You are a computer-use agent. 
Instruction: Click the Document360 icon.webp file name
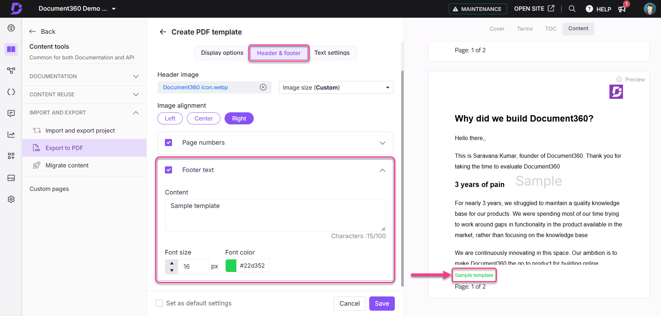point(195,87)
